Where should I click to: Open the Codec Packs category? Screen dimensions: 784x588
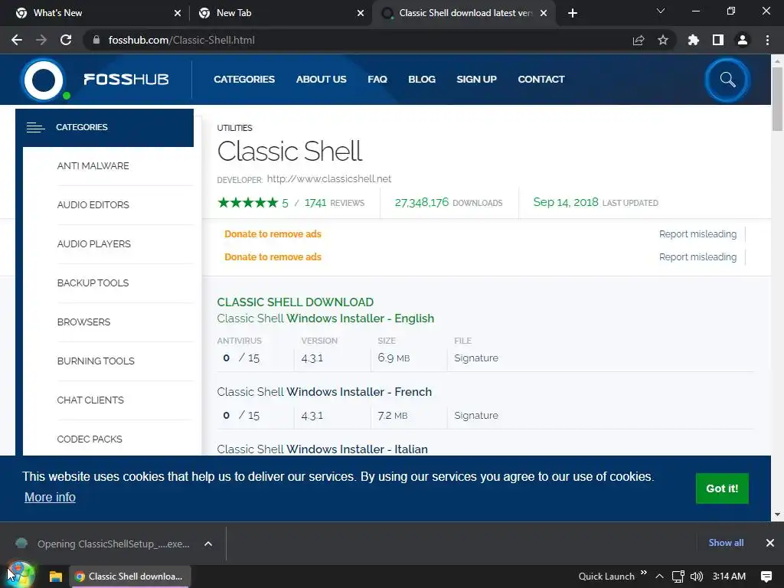(90, 439)
